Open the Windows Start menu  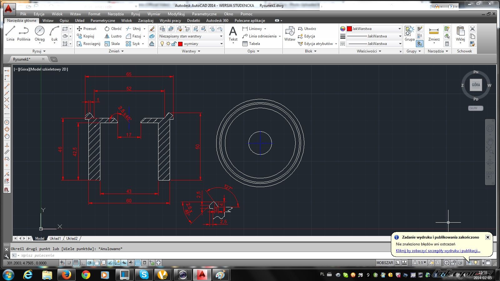pyautogui.click(x=8, y=275)
